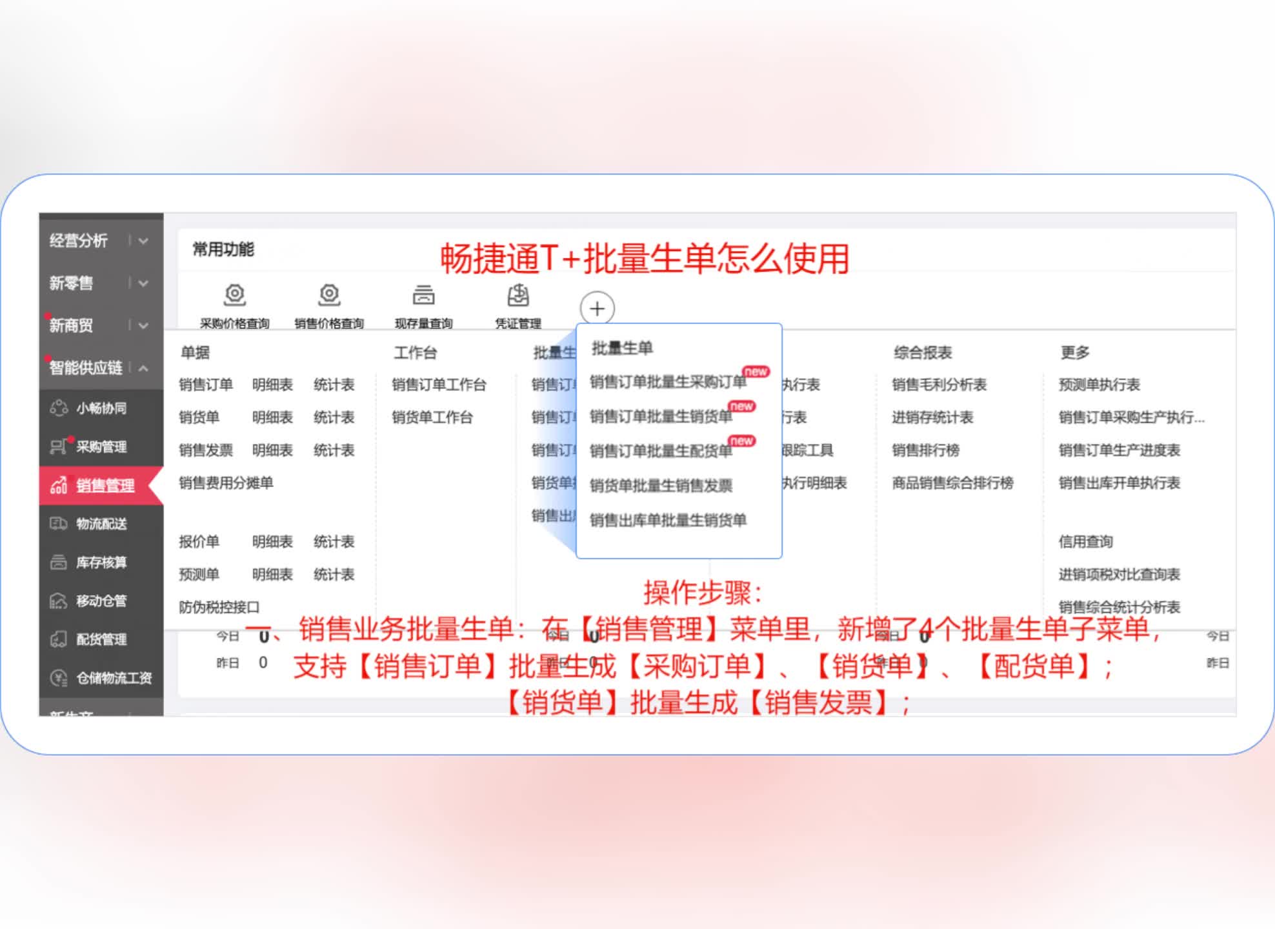Open 销售出库开单执行表
1275x929 pixels.
[x=1119, y=483]
